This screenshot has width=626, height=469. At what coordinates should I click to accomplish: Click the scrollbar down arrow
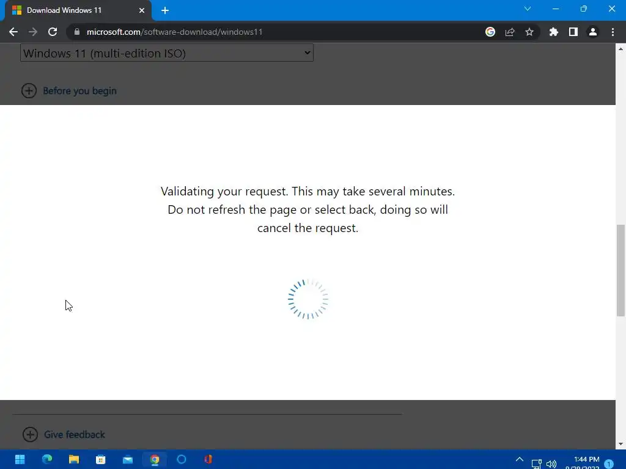click(x=620, y=444)
